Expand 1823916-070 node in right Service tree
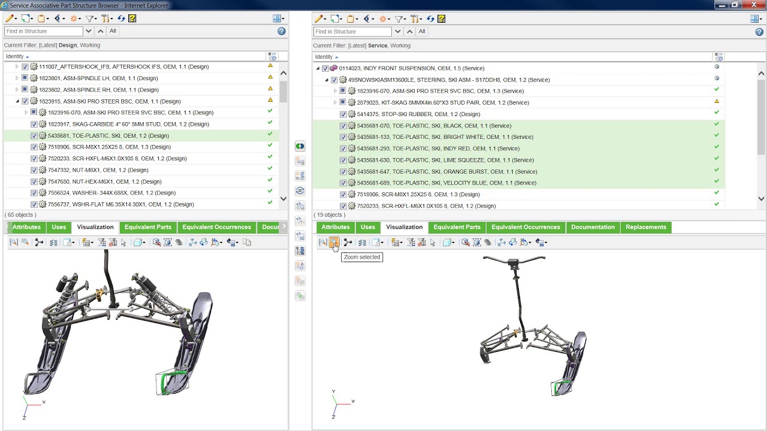This screenshot has height=431, width=767. (x=336, y=91)
